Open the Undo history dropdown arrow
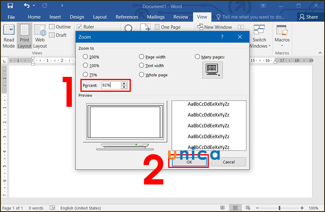This screenshot has height=212, width=325. (x=34, y=6)
